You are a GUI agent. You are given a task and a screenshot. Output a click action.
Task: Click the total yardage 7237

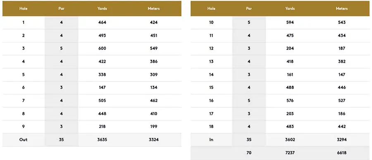point(290,153)
